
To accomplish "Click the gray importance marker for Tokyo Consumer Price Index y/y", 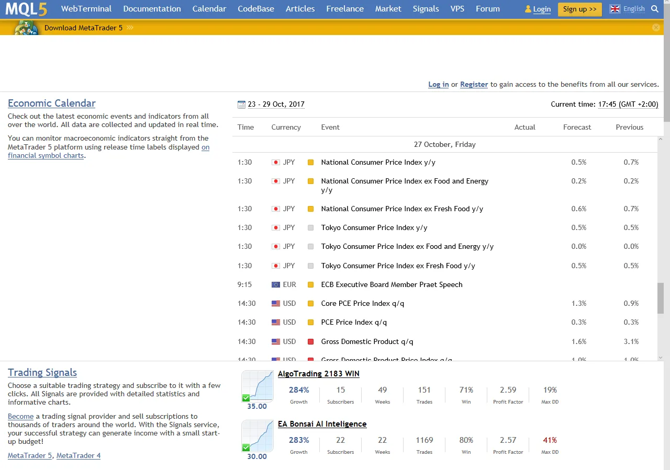I will tap(310, 228).
